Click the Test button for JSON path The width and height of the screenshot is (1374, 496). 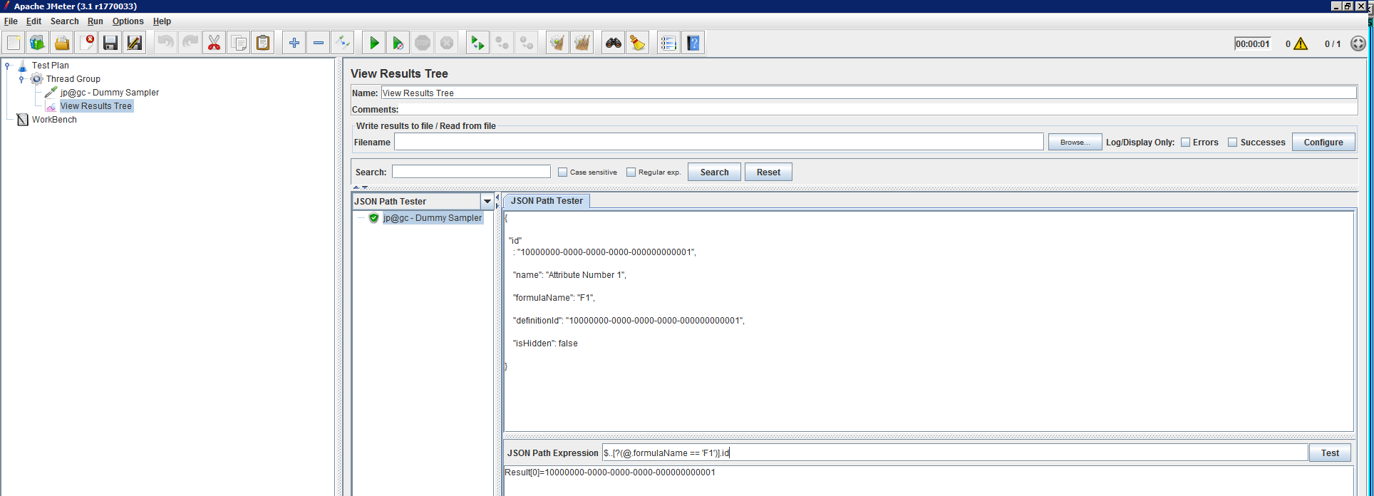pos(1330,453)
